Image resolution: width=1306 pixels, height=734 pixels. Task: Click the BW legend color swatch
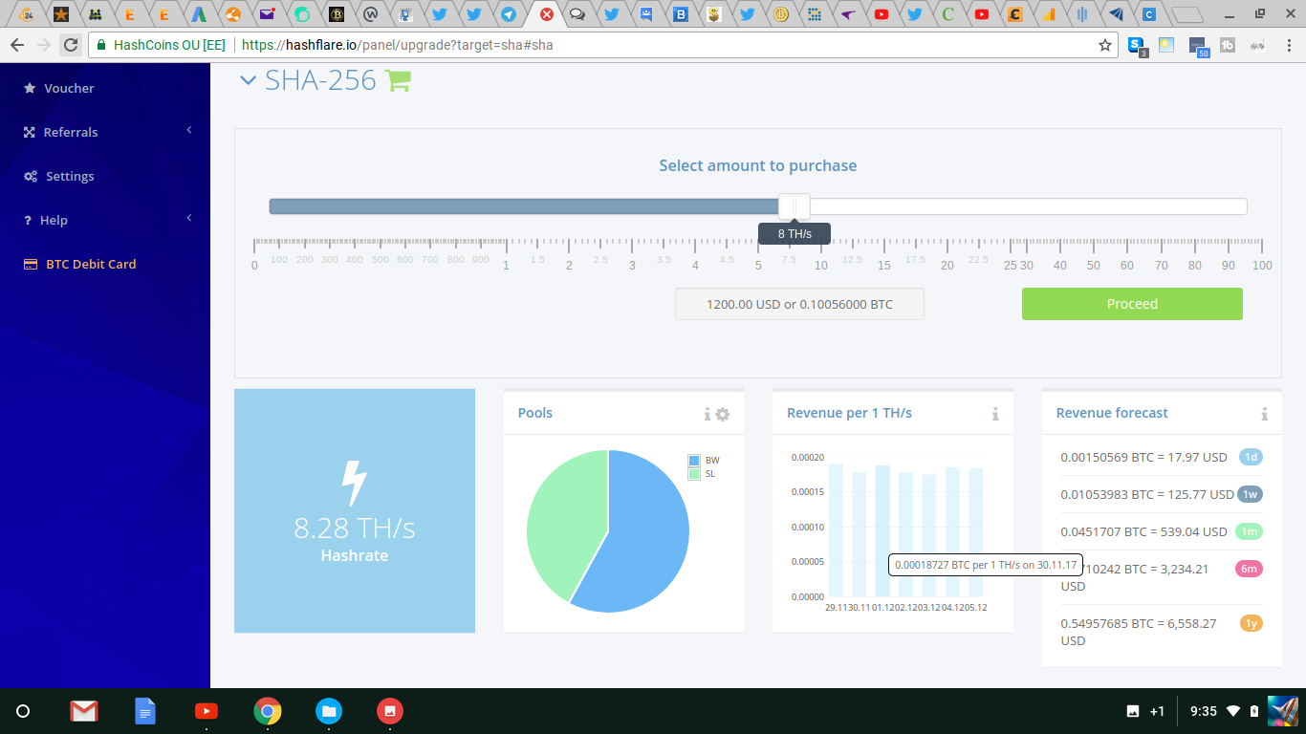[x=694, y=461]
